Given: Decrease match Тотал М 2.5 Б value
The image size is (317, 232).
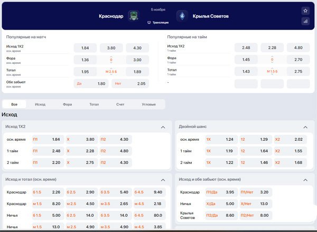Looking at the screenshot, I should (111, 75).
